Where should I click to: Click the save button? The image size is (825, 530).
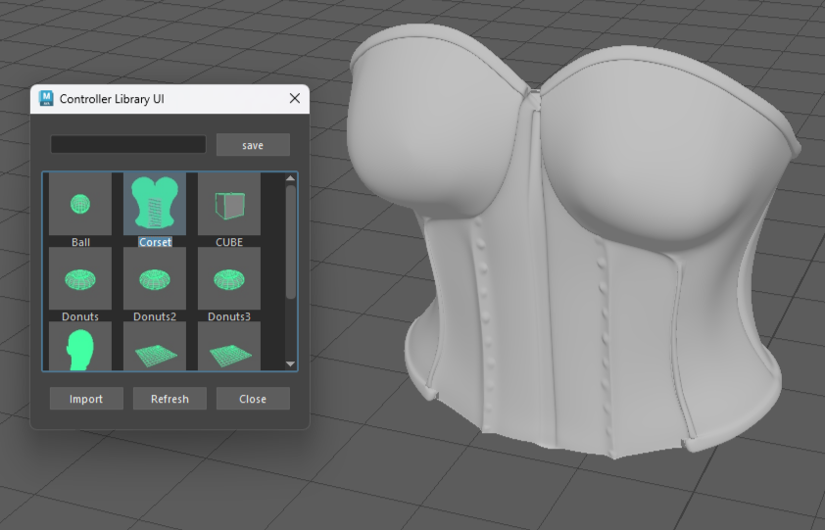[x=253, y=145]
